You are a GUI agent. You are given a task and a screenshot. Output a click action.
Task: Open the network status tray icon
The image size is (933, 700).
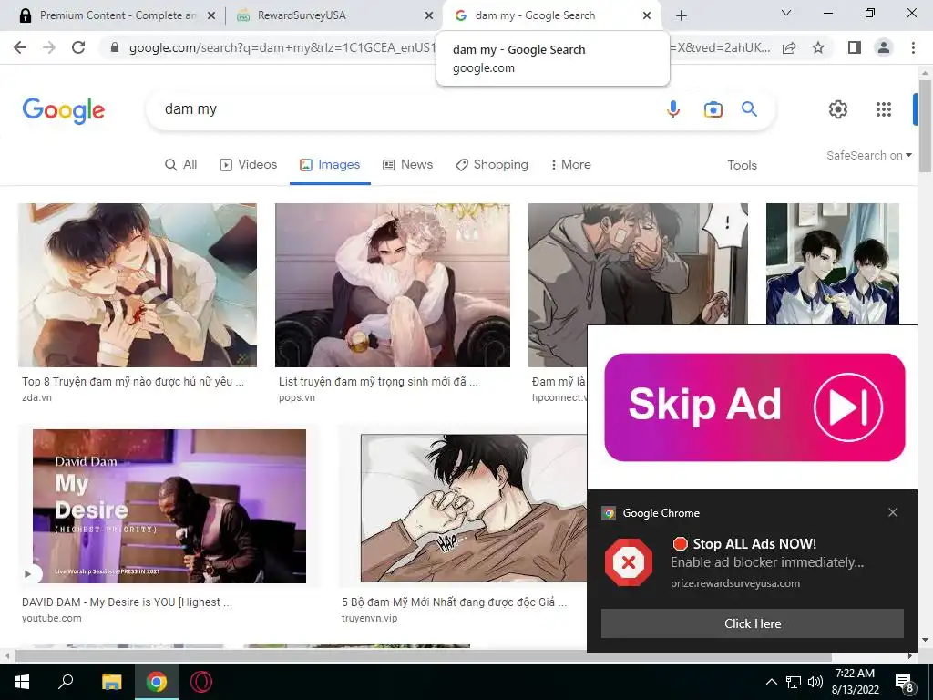[x=794, y=682]
